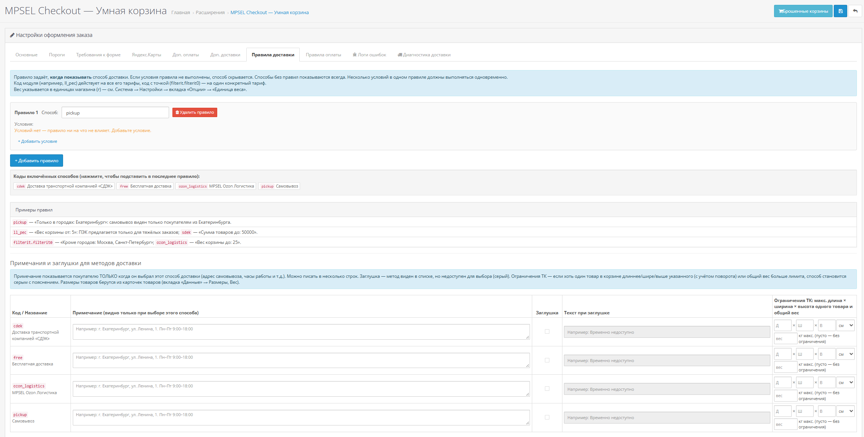Switch to the Правила оплаты tab
Screen dimensions: 864x437
(x=323, y=55)
